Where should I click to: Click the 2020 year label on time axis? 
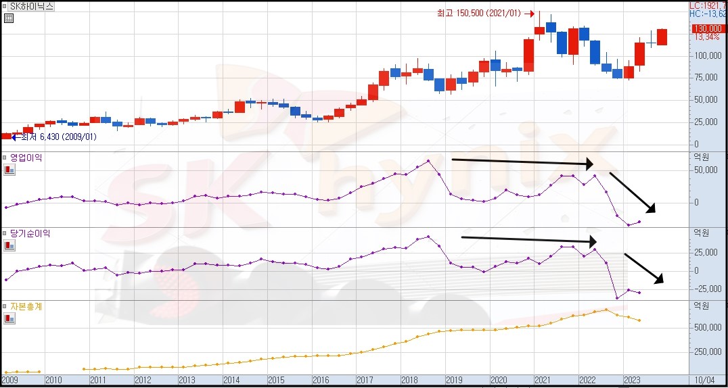(499, 380)
